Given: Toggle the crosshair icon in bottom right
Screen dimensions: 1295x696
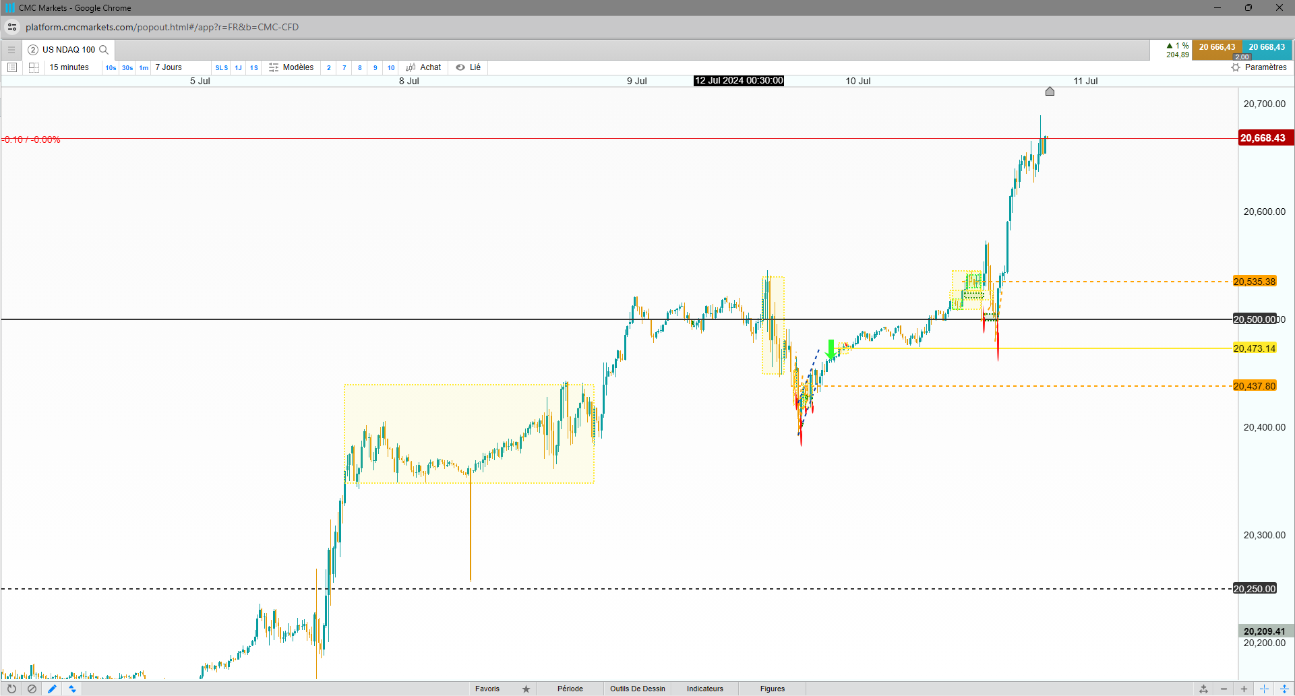Looking at the screenshot, I should 1264,689.
